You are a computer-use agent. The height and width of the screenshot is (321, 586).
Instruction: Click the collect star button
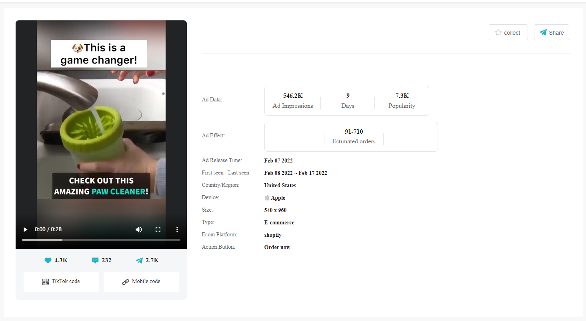pos(508,33)
